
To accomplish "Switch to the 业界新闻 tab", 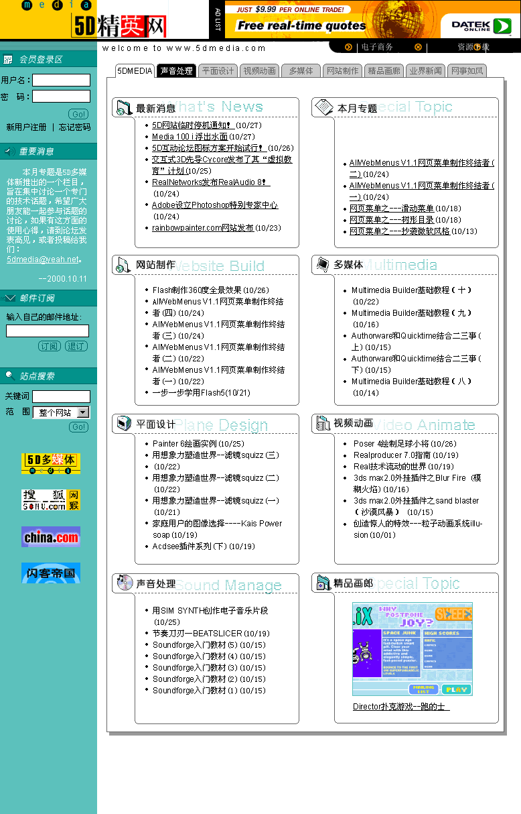I will tap(426, 71).
